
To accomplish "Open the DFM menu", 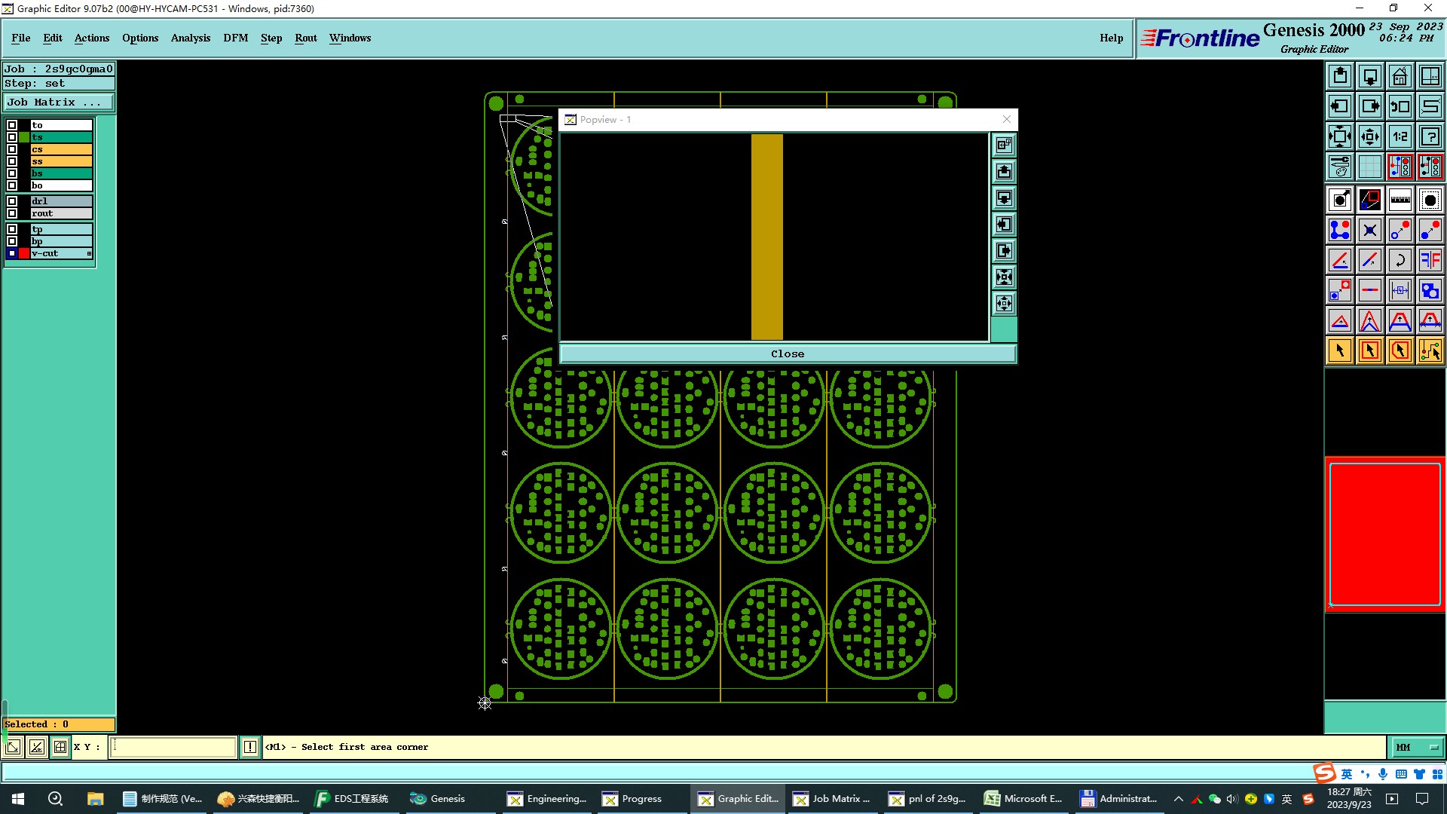I will (x=235, y=38).
